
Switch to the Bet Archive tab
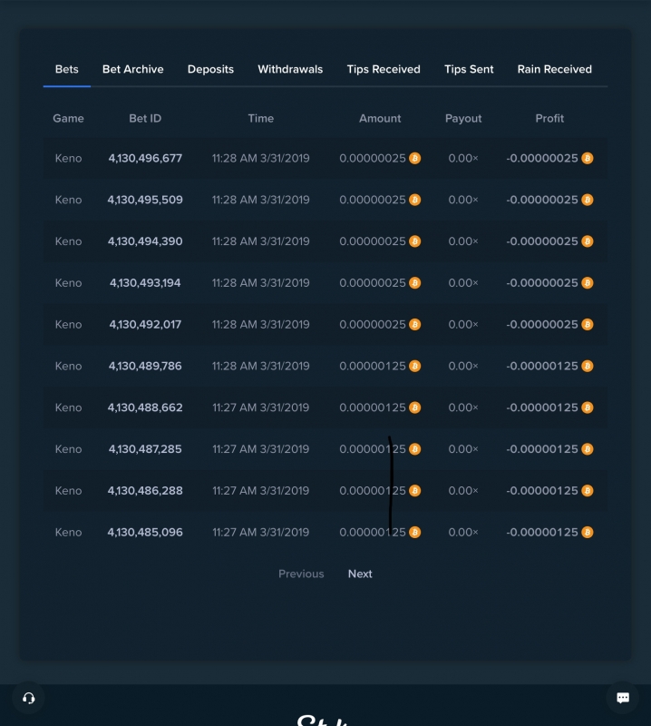coord(132,70)
